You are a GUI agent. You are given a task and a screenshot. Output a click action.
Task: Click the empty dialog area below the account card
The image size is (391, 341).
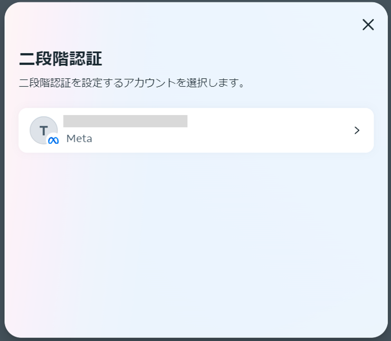[x=195, y=240]
